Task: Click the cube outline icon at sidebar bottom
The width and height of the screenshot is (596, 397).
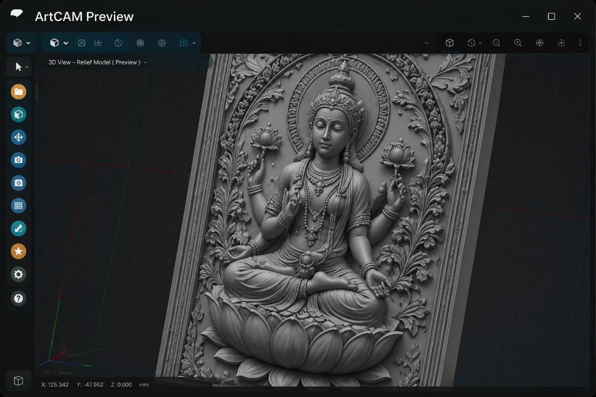Action: [18, 381]
